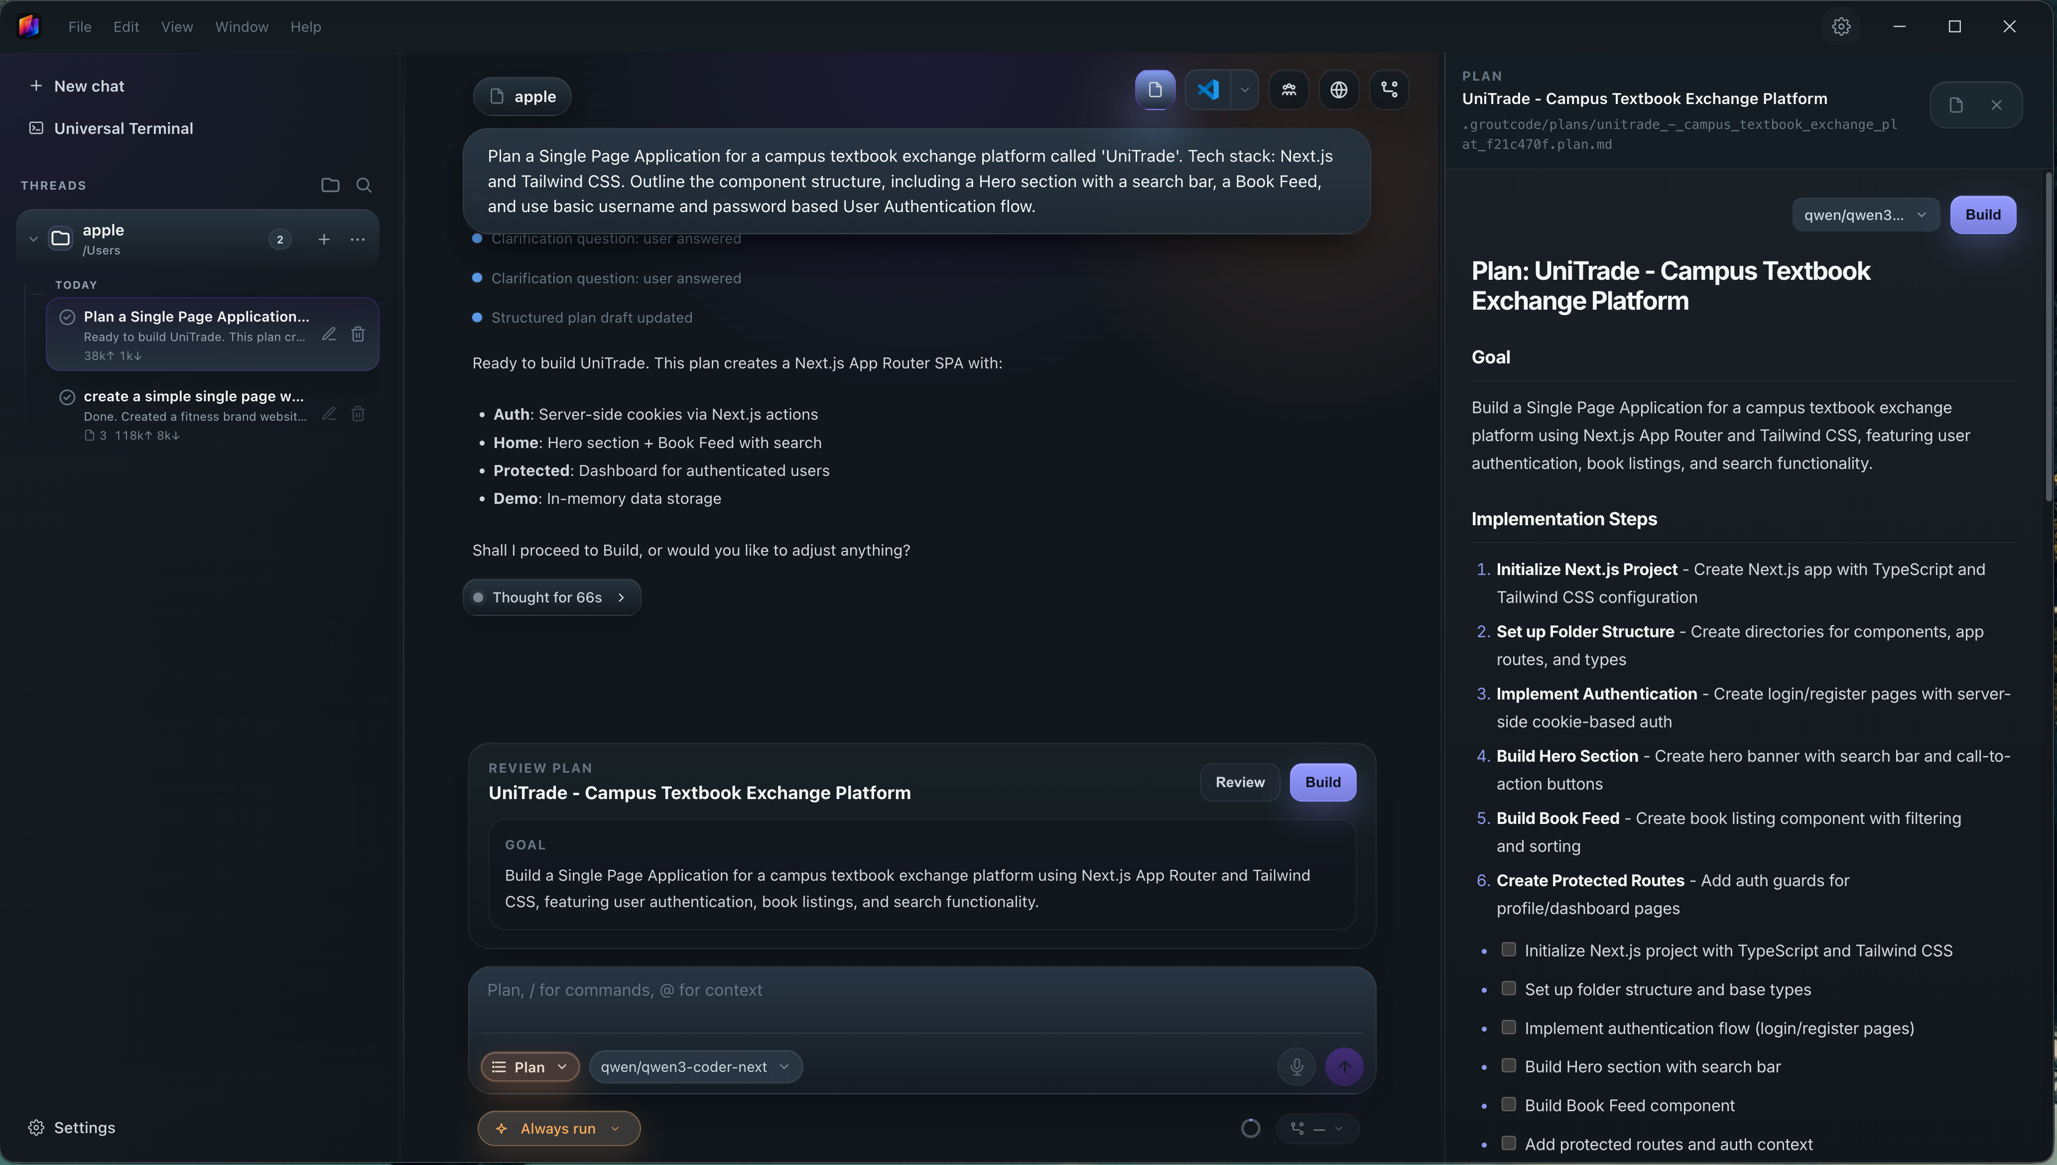Delete the 'Plan a Single Page Application' thread
This screenshot has height=1165, width=2057.
click(x=358, y=335)
